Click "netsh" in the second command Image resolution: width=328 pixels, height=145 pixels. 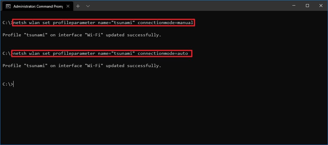click(20, 54)
